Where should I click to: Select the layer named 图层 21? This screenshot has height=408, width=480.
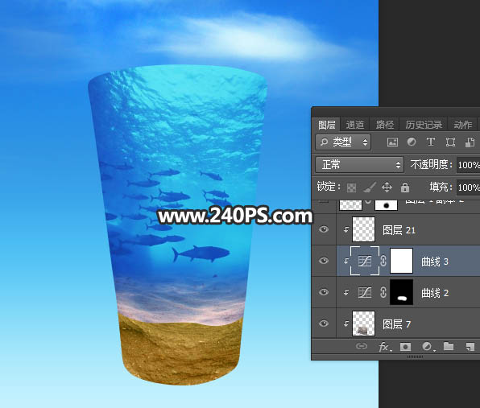point(399,230)
